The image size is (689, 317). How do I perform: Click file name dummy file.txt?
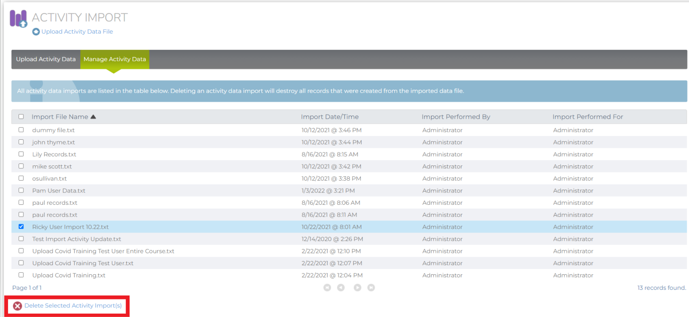(53, 130)
